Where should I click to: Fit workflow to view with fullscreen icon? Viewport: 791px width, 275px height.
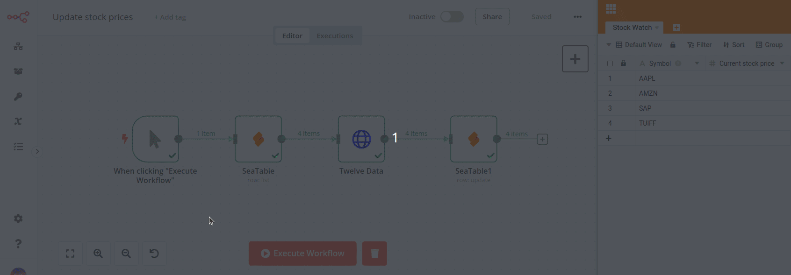[70, 254]
